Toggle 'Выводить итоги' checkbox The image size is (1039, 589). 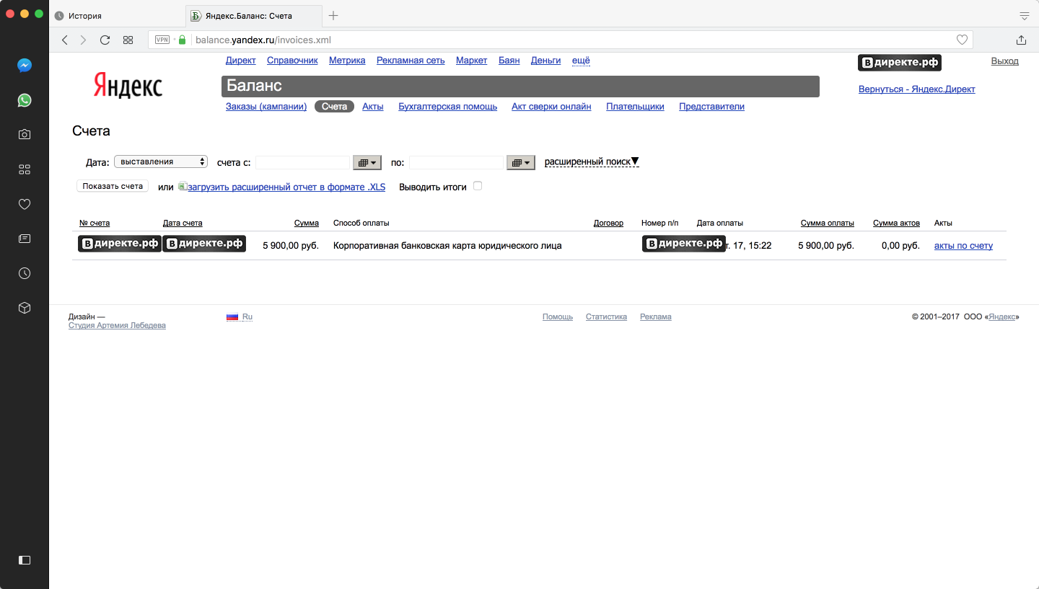(478, 186)
